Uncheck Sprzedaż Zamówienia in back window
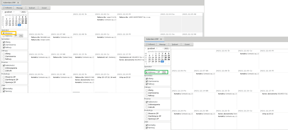 pyautogui.click(x=4, y=45)
